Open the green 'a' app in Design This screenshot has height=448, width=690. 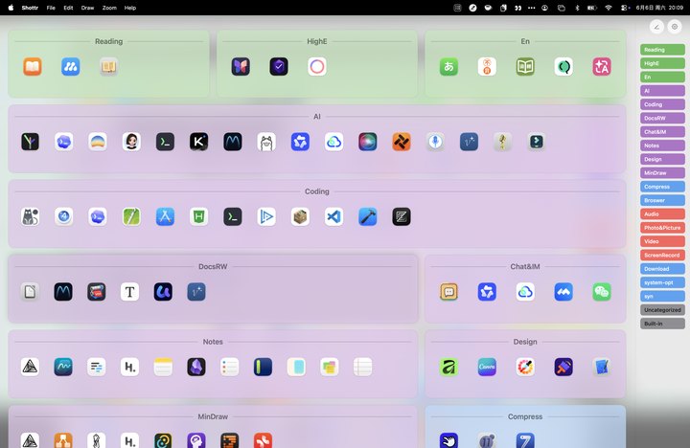448,367
